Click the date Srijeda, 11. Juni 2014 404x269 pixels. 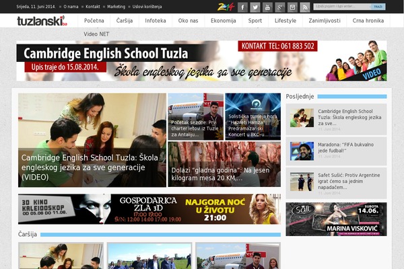coord(36,7)
